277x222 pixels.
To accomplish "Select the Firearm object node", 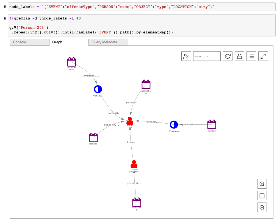I will tap(174, 124).
